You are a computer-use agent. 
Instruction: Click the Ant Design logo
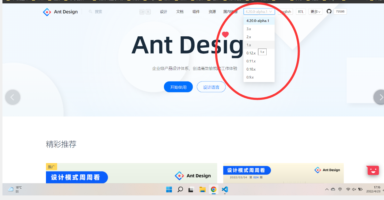click(60, 12)
